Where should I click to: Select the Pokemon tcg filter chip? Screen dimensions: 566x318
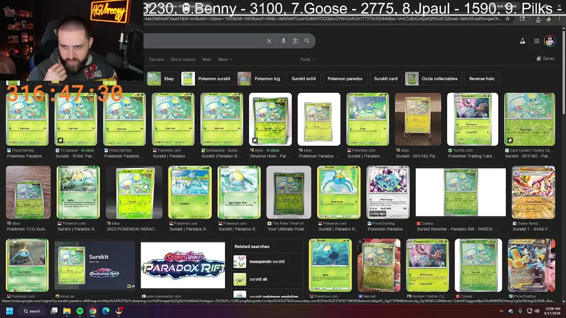(x=260, y=79)
